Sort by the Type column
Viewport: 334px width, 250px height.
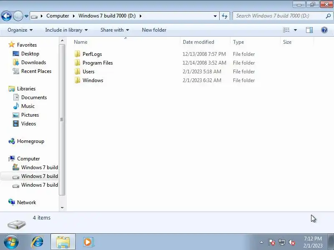[x=255, y=42]
